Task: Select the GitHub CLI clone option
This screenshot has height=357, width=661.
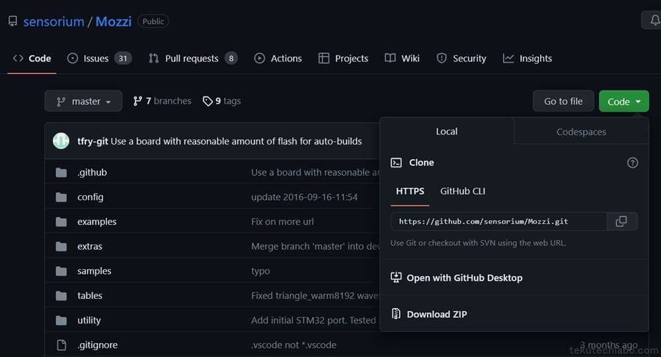Action: [x=463, y=191]
